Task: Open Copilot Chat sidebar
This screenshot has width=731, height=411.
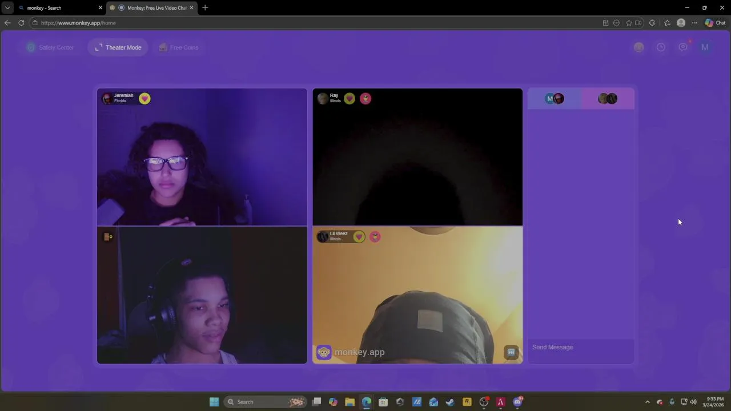Action: 715,23
